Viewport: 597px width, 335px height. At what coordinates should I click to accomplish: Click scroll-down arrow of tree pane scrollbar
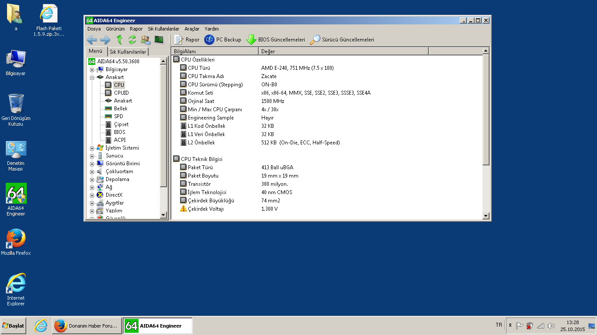coord(163,215)
